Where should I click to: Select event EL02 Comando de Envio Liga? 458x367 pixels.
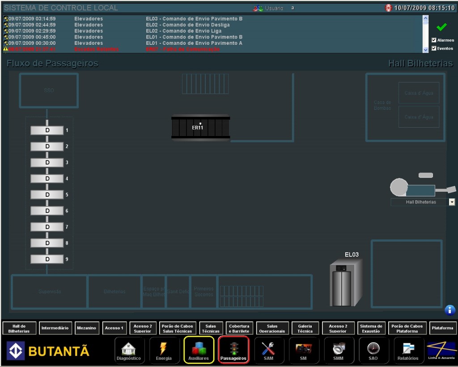click(212, 31)
